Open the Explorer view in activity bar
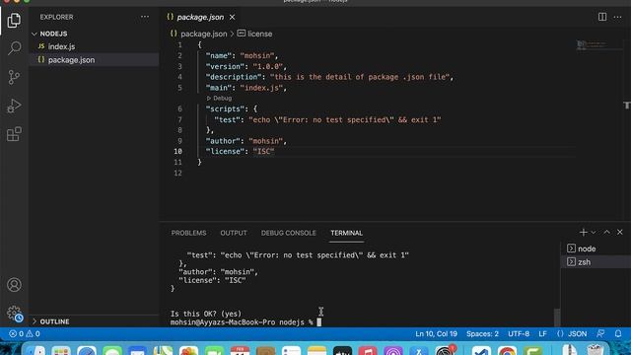Viewport: 631px width, 355px height. point(14,20)
